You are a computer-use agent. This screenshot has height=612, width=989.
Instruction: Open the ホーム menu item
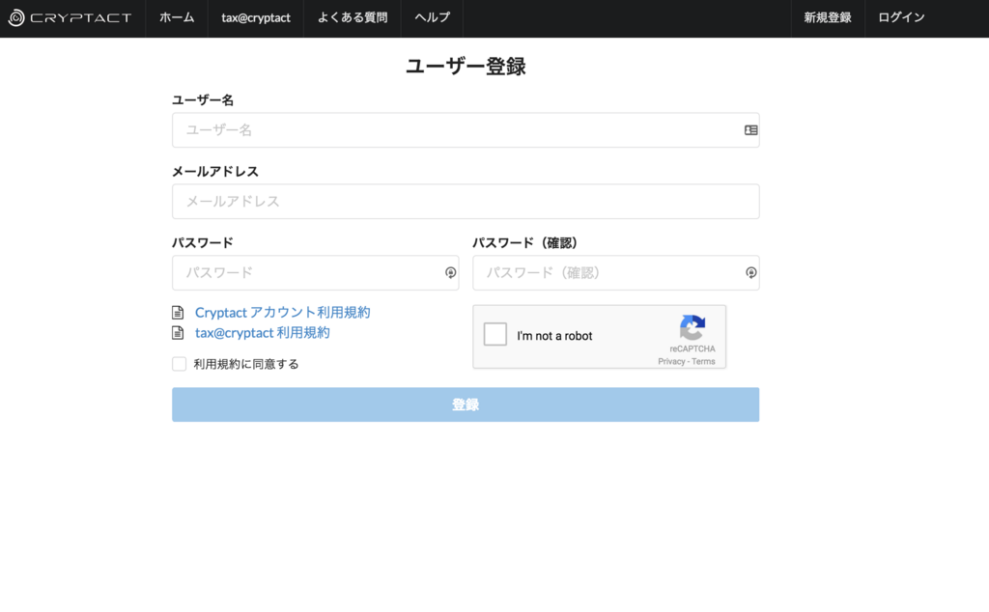tap(177, 17)
